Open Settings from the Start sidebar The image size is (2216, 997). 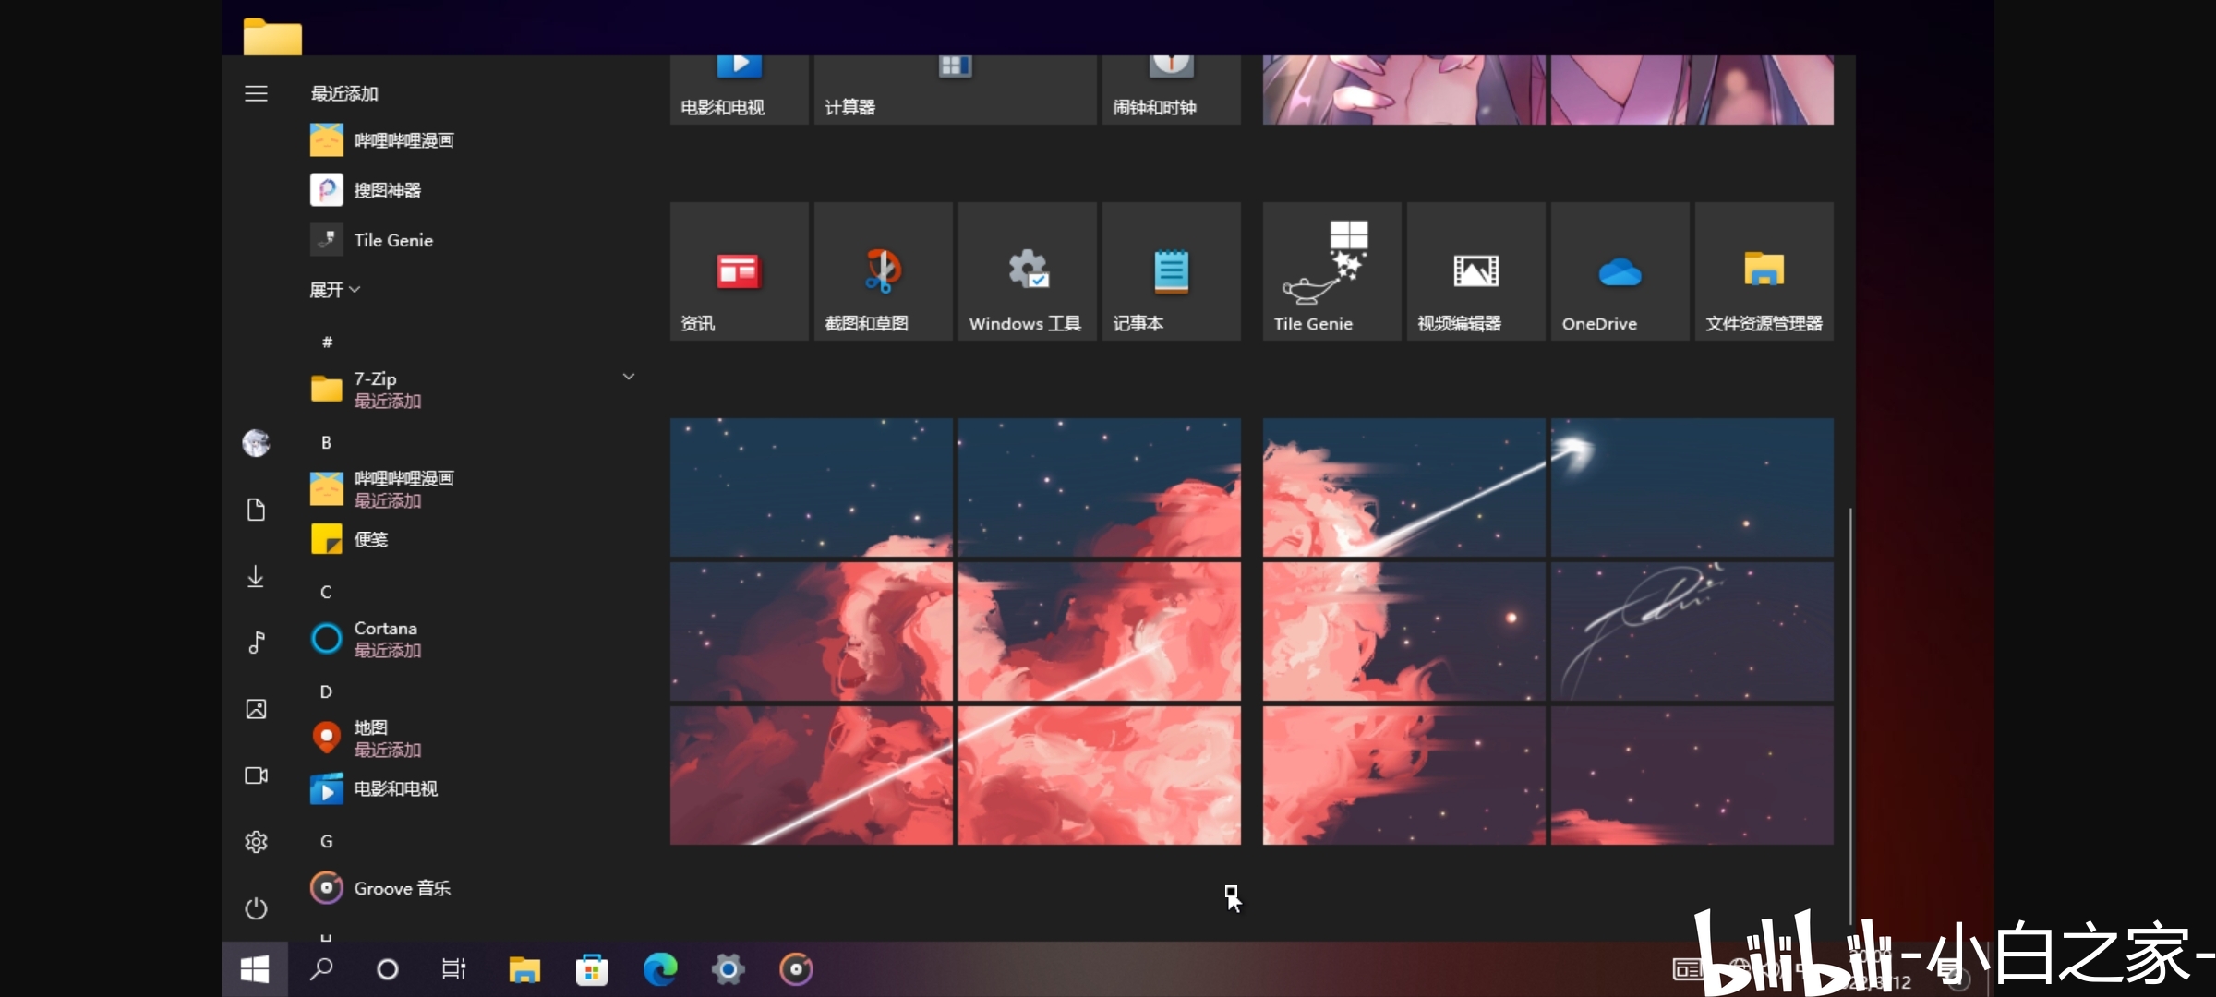[256, 841]
